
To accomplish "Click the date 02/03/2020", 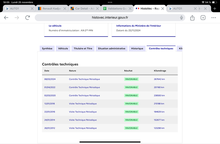I will pyautogui.click(x=50, y=95).
